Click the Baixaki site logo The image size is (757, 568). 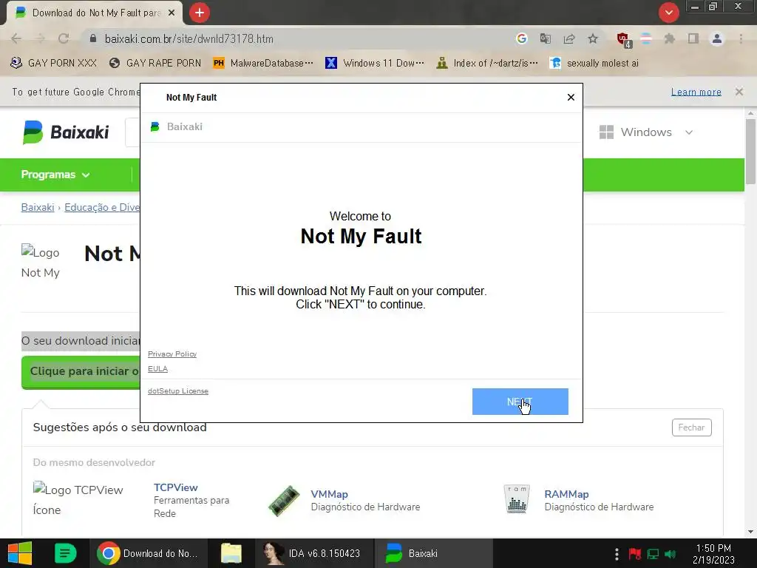[66, 132]
